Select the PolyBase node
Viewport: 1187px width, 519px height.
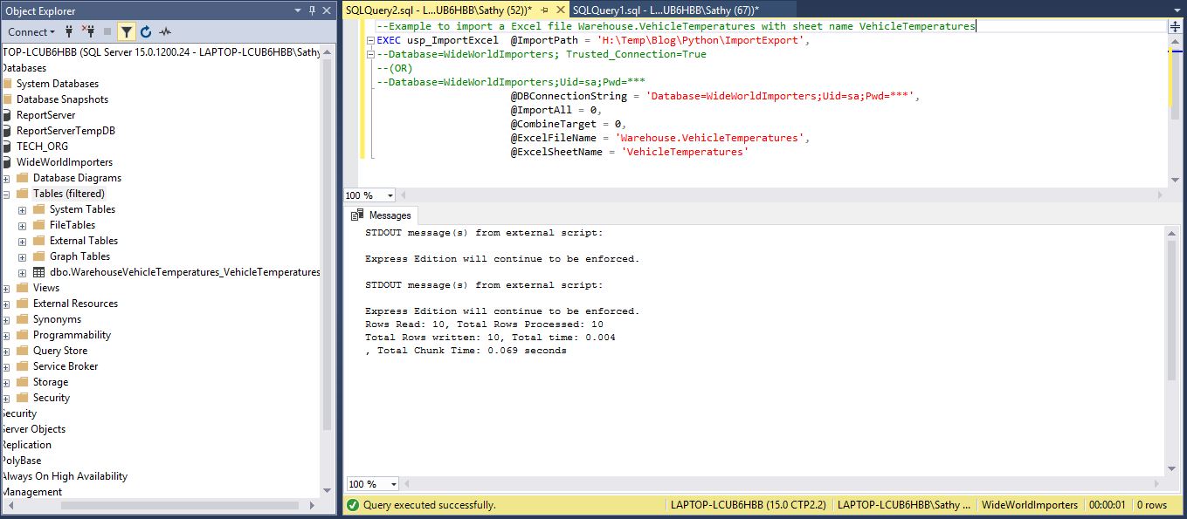tap(21, 461)
